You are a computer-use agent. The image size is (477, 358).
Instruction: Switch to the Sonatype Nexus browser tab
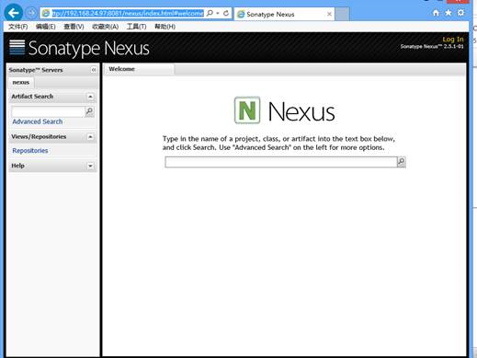284,14
